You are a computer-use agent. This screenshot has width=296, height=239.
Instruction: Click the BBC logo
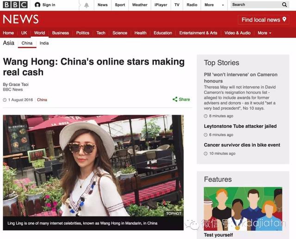point(15,5)
